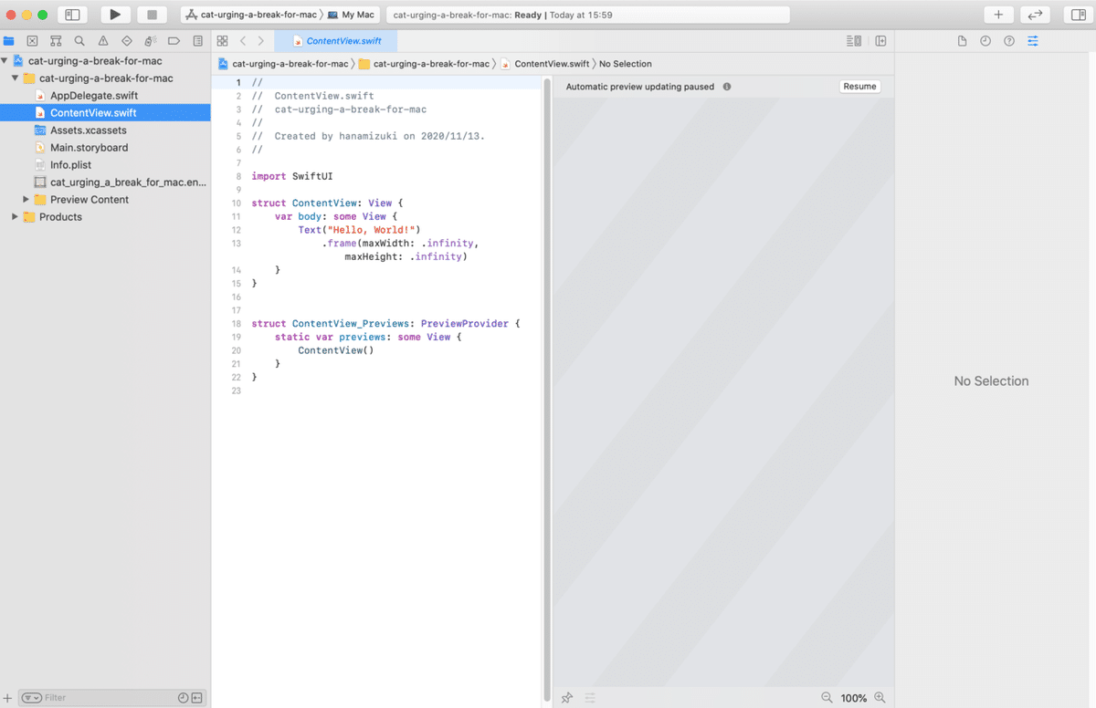
Task: Open the Symbol navigator
Action: 56,41
